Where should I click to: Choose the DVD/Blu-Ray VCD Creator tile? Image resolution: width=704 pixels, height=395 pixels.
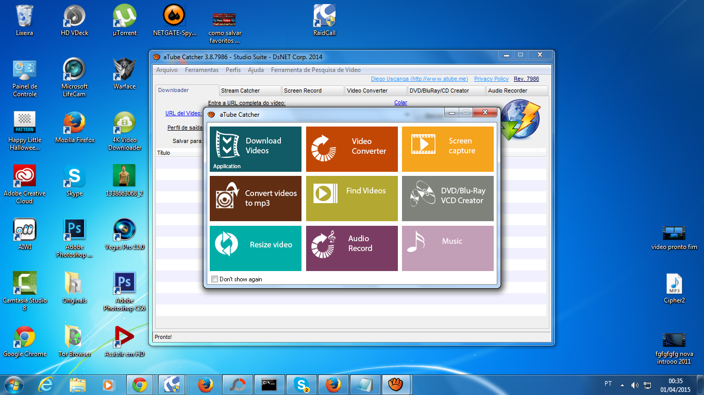pyautogui.click(x=448, y=199)
